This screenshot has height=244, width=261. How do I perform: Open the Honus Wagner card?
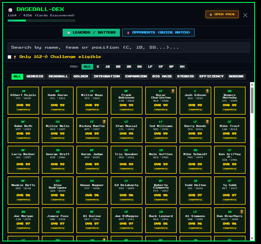pyautogui.click(x=92, y=191)
